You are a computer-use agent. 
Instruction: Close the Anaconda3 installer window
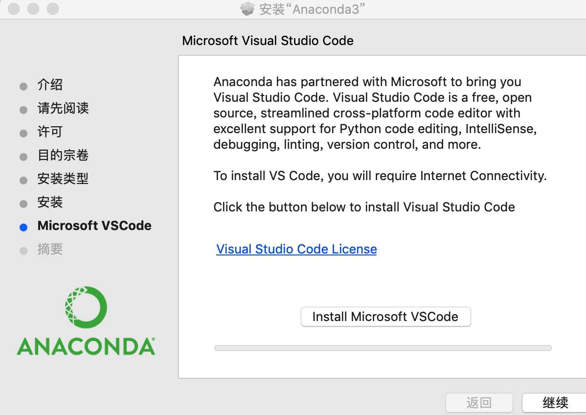14,9
